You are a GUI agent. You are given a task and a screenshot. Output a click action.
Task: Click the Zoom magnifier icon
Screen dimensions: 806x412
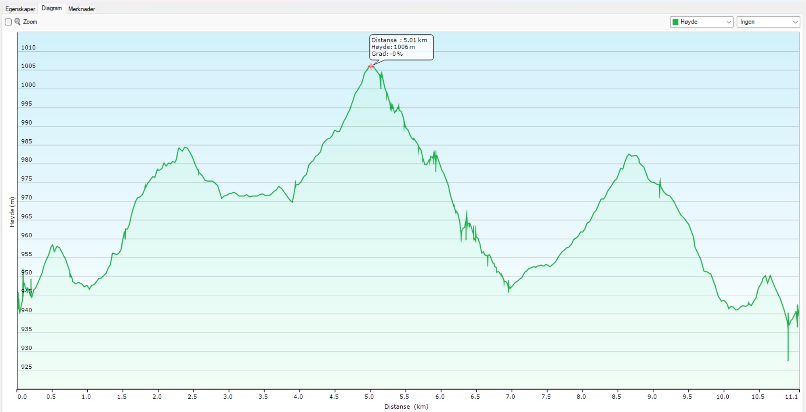click(18, 21)
